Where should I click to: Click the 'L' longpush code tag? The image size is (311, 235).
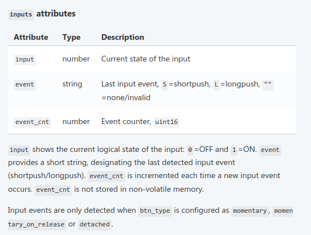[x=216, y=85]
